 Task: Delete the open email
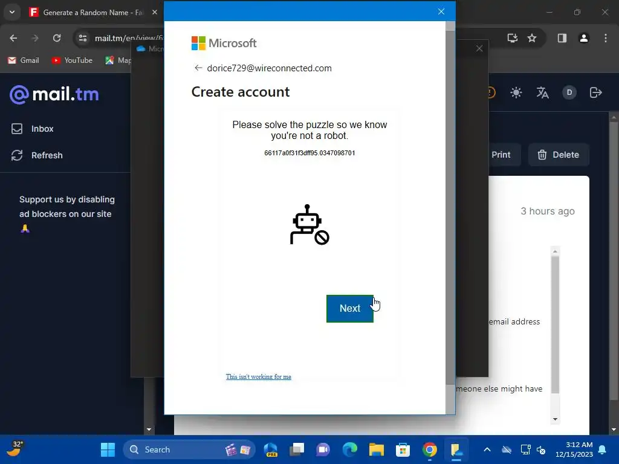[559, 155]
